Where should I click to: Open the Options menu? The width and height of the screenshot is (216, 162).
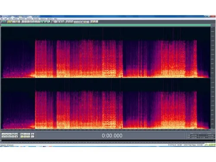pos(43,19)
